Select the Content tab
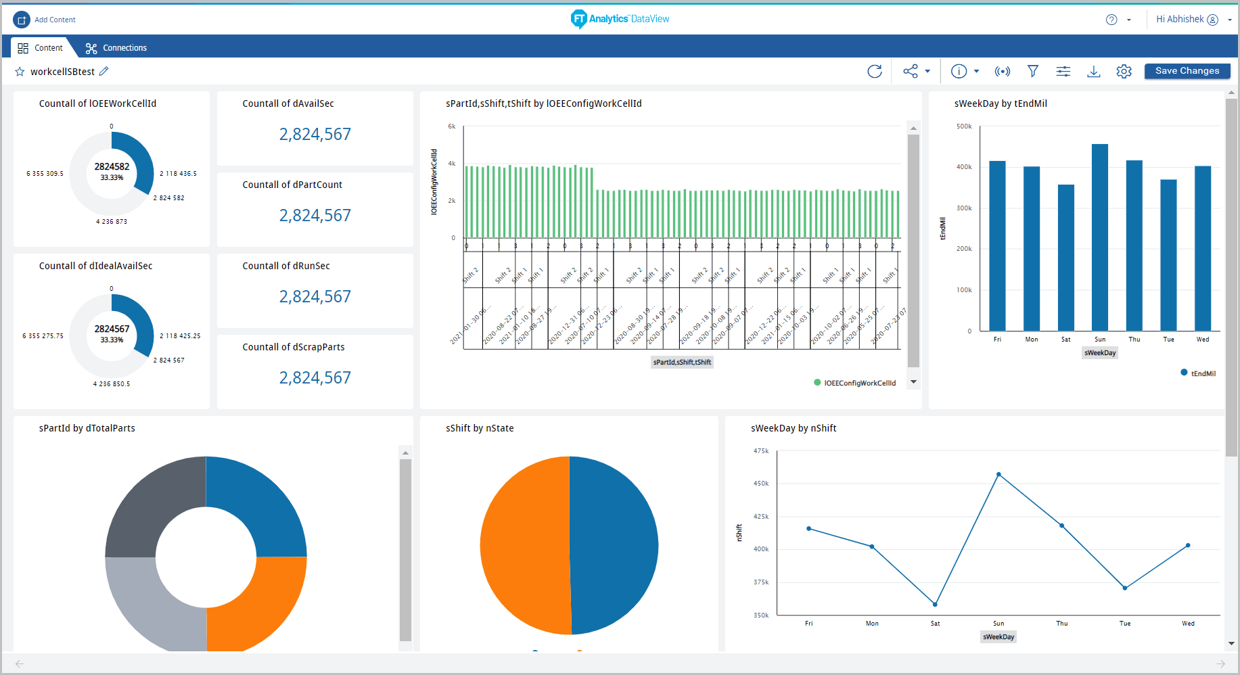 tap(41, 47)
